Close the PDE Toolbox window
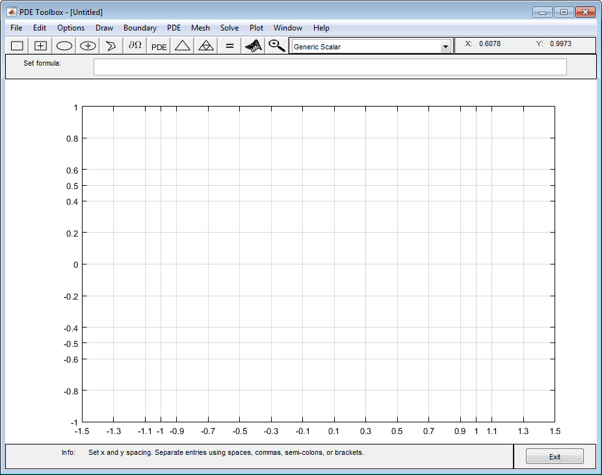Image resolution: width=602 pixels, height=475 pixels. click(585, 12)
